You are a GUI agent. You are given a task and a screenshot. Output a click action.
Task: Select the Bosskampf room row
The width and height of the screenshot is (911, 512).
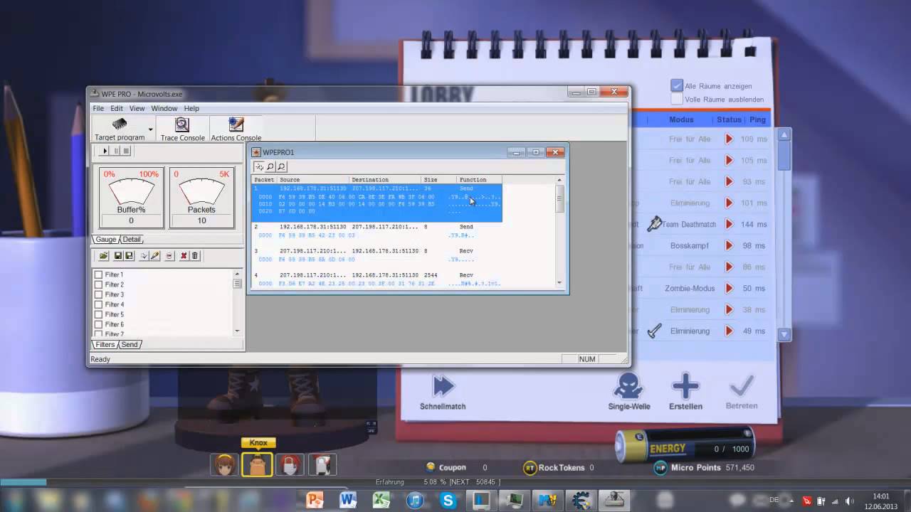(701, 245)
